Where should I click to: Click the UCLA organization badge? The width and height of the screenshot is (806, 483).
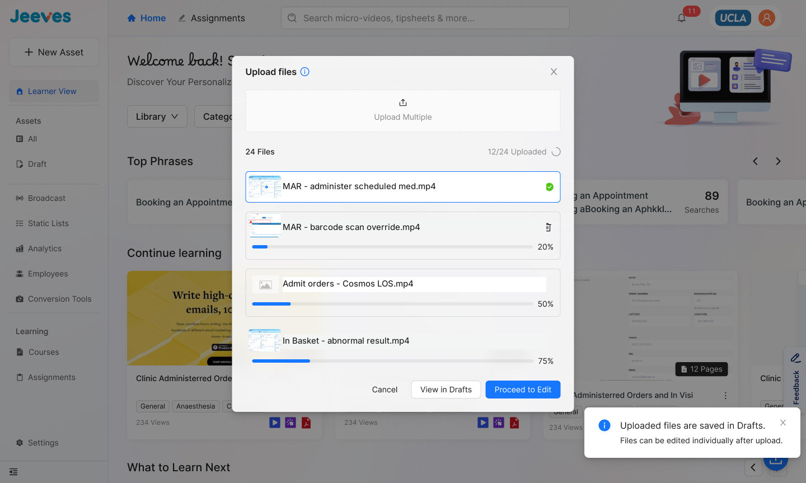tap(733, 18)
